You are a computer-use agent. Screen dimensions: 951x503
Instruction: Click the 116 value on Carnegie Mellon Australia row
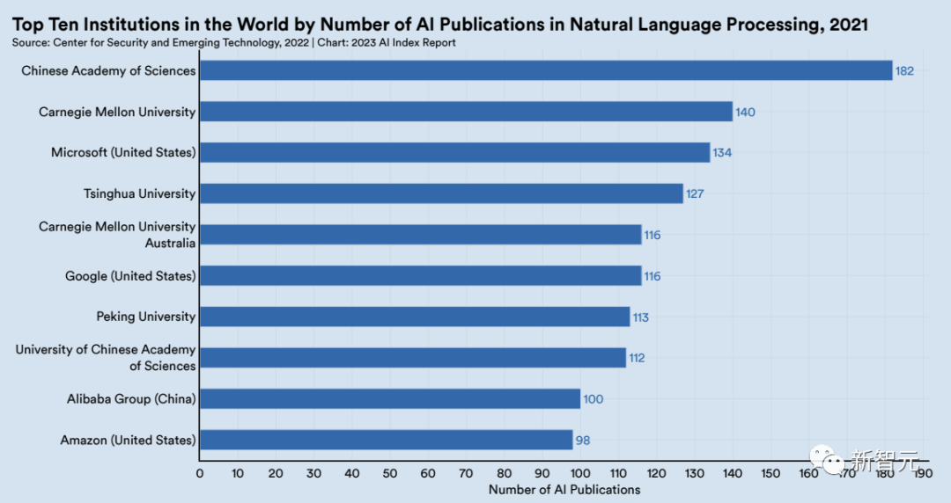[652, 235]
